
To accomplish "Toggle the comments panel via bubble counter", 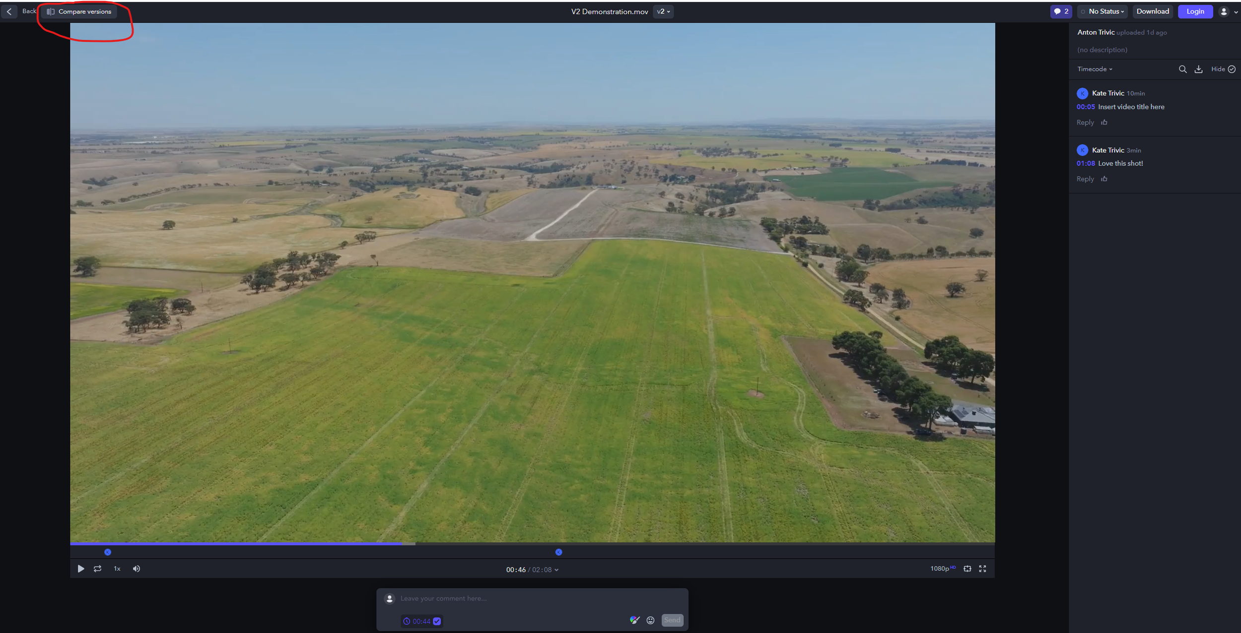I will click(1061, 11).
